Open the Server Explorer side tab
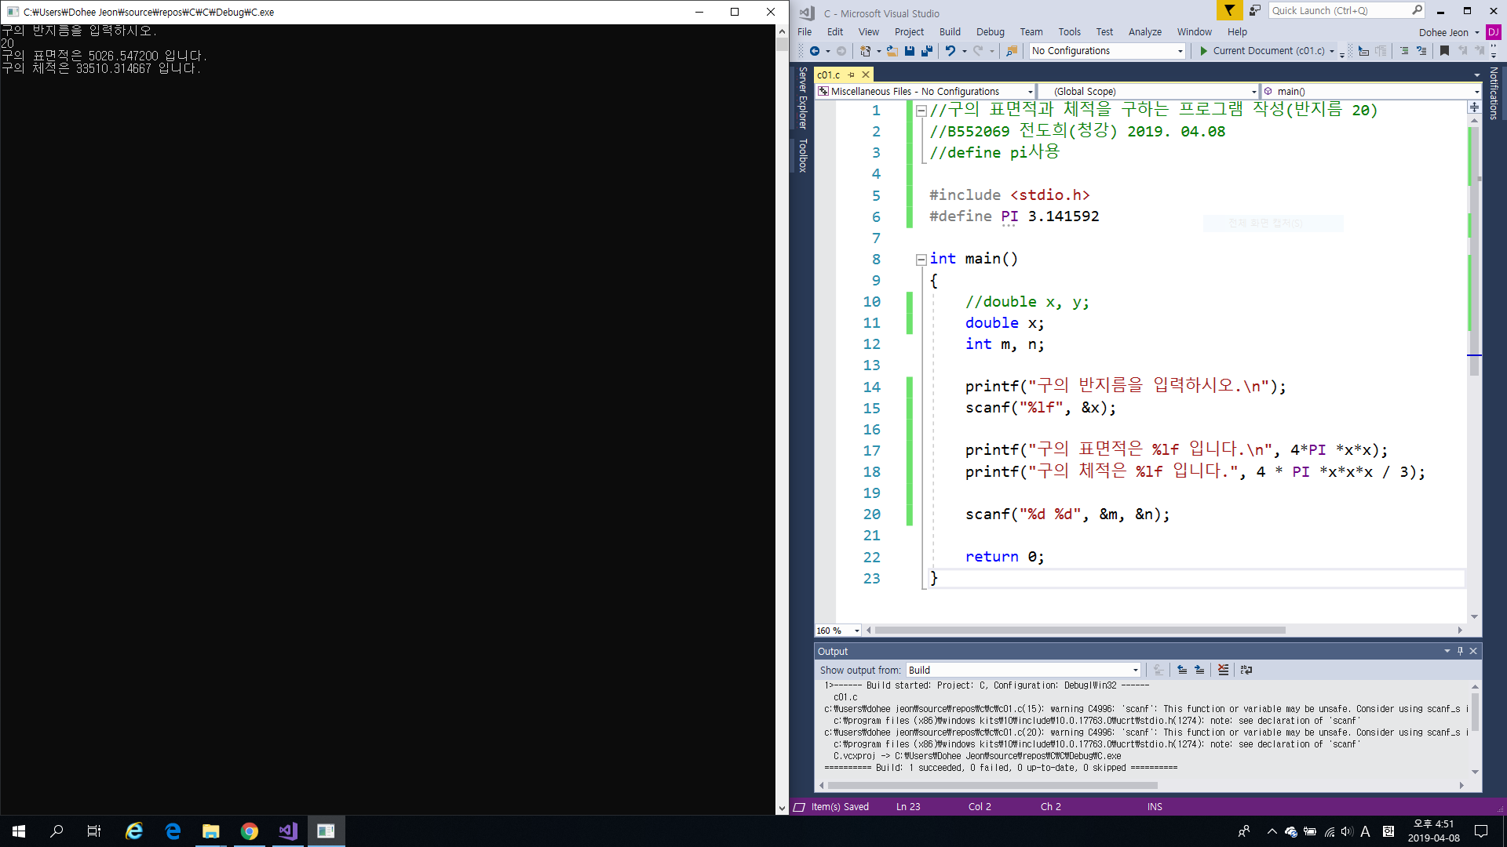The width and height of the screenshot is (1507, 847). [x=802, y=98]
